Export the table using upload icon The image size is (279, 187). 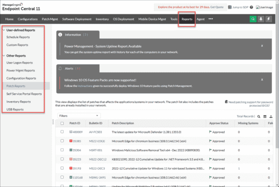click(x=271, y=116)
